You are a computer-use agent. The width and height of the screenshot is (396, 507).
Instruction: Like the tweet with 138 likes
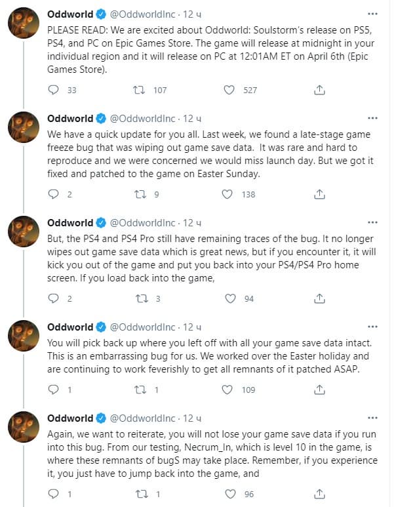point(228,194)
